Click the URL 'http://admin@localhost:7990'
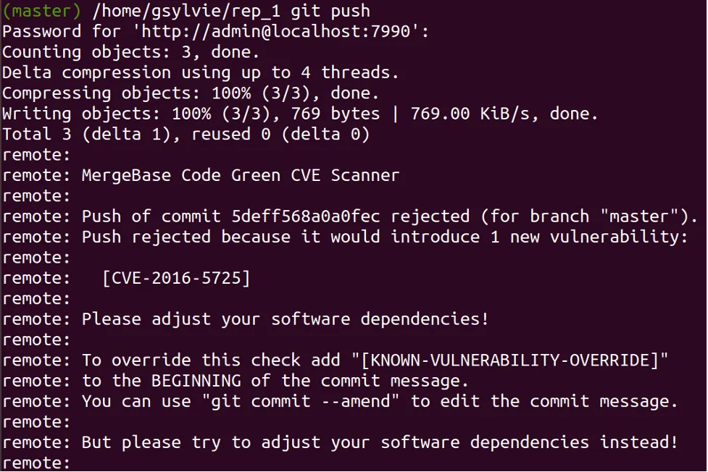 coord(276,32)
